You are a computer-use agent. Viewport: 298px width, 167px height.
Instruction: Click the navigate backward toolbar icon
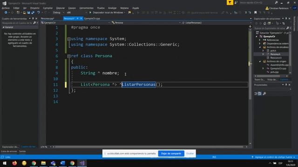click(6, 13)
